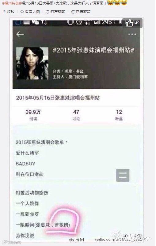Image resolution: width=156 pixels, height=246 pixels.
Task: Collapse the image with 收起
Action: point(9,12)
